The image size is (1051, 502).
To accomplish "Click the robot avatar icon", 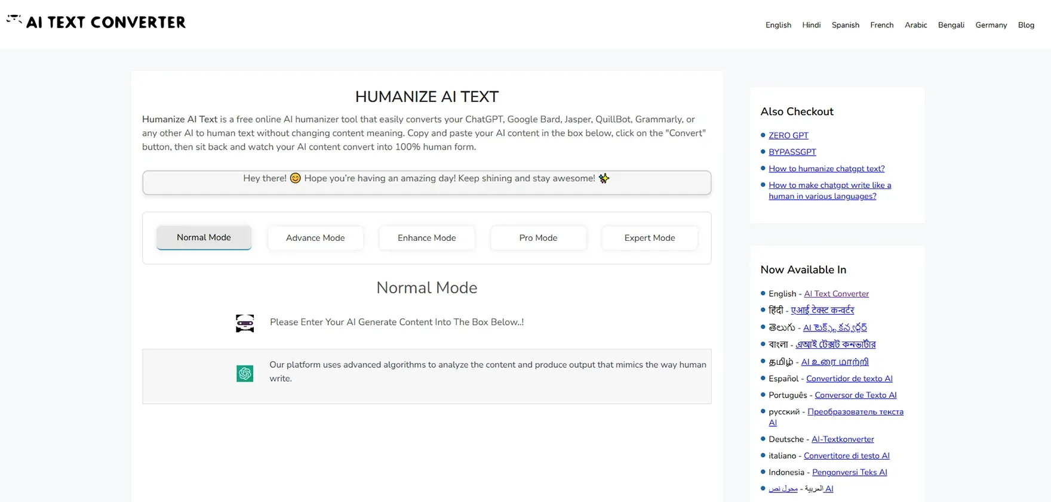I will tap(245, 323).
